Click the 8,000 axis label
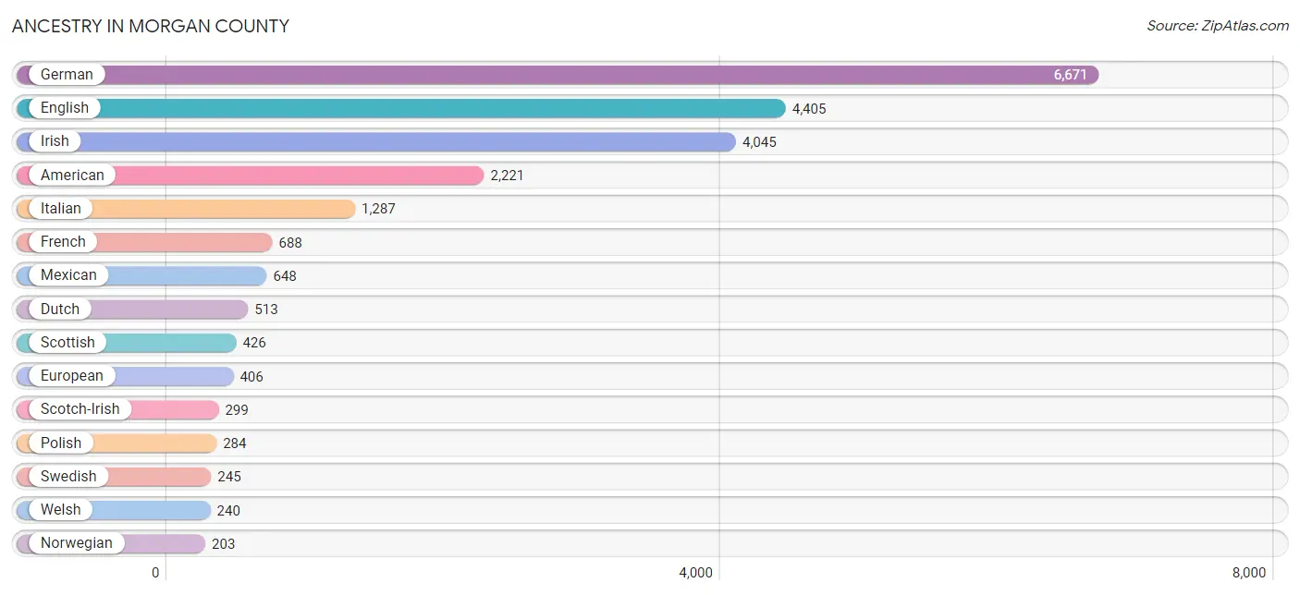The width and height of the screenshot is (1300, 595). coord(1249,573)
